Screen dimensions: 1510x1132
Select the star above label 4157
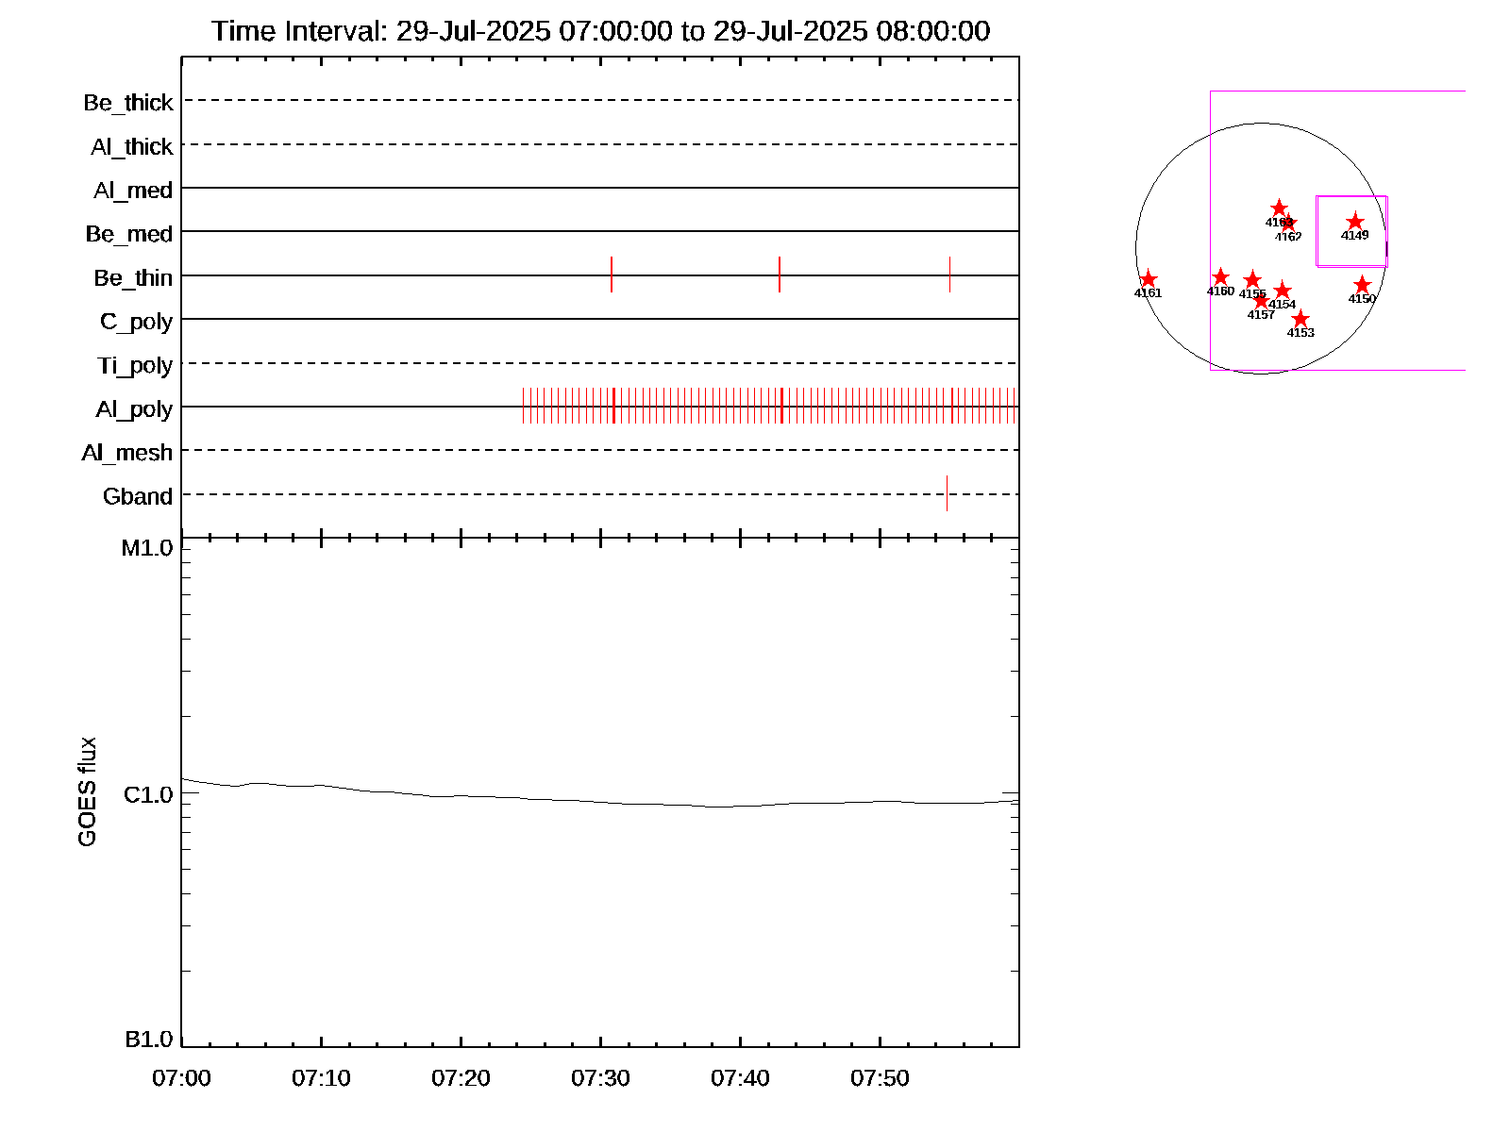coord(1262,302)
